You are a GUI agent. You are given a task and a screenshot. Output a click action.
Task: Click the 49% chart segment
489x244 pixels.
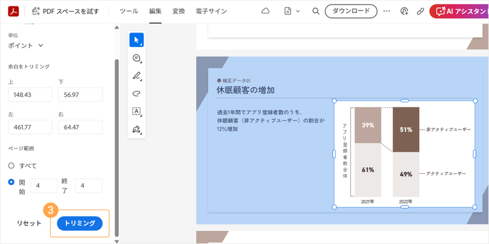(406, 174)
